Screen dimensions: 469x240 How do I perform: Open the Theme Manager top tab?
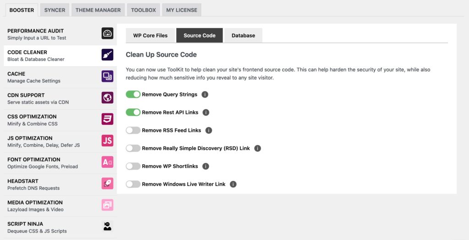pyautogui.click(x=98, y=10)
